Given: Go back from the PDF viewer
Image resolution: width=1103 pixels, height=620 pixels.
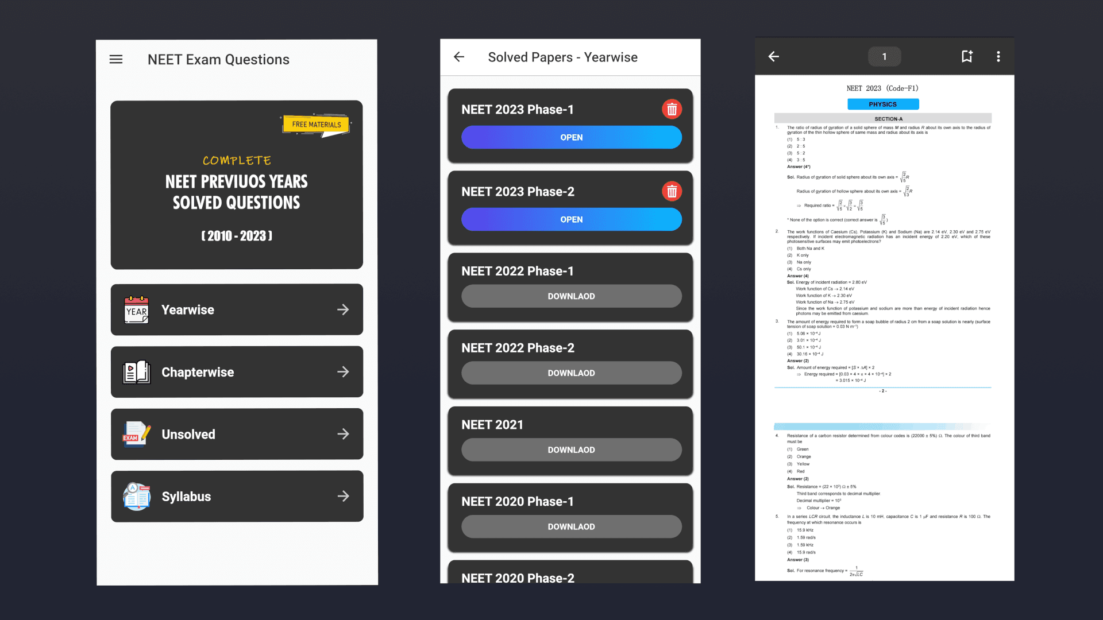Looking at the screenshot, I should [x=773, y=56].
